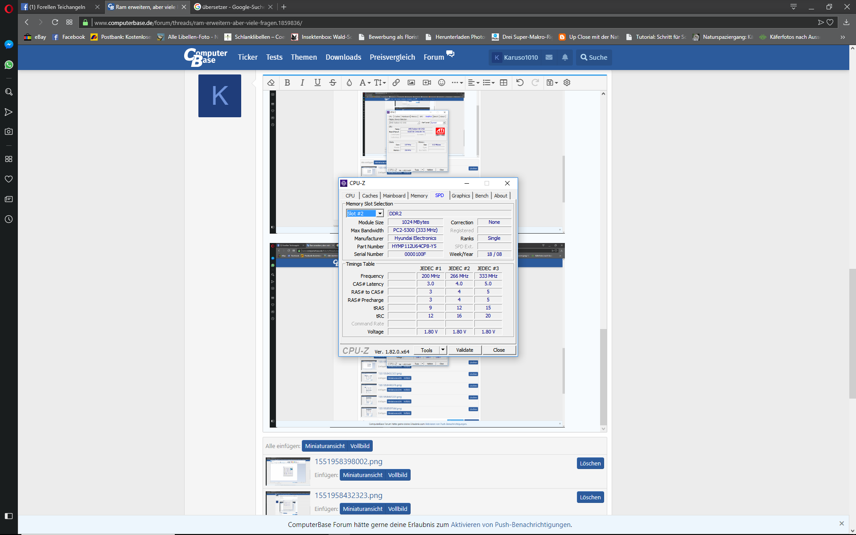The height and width of the screenshot is (535, 856).
Task: Open the Preisvergleich menu item
Action: (392, 57)
